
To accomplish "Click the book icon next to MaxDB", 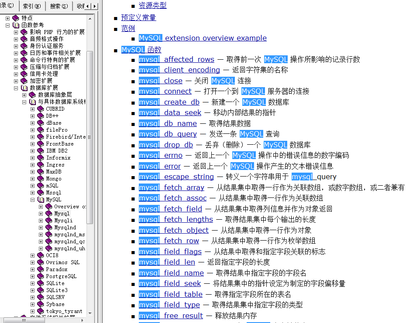I will 41,172.
